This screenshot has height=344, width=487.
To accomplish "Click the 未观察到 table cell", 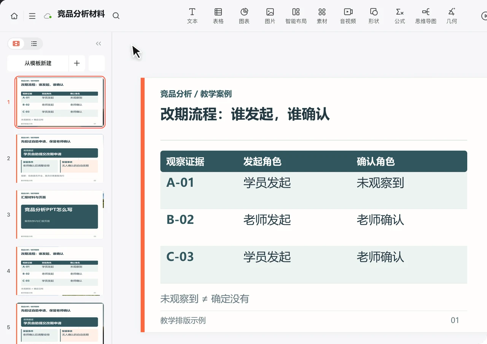I will click(x=380, y=183).
